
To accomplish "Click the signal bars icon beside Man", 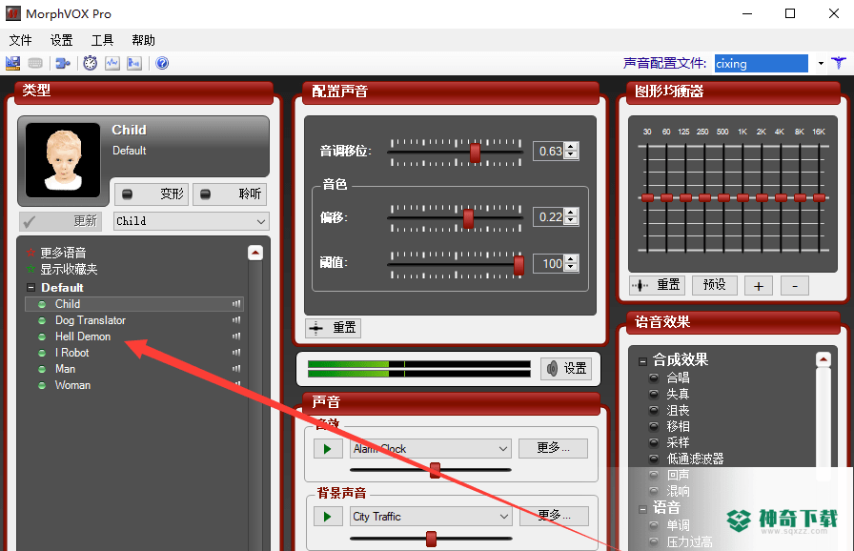I will [236, 369].
